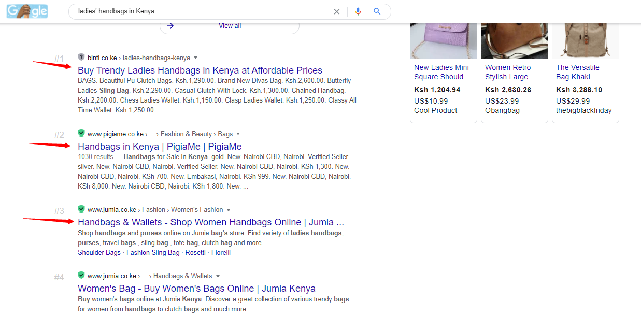Open Women's Bag - Buy Women's Bags Online result

point(196,289)
